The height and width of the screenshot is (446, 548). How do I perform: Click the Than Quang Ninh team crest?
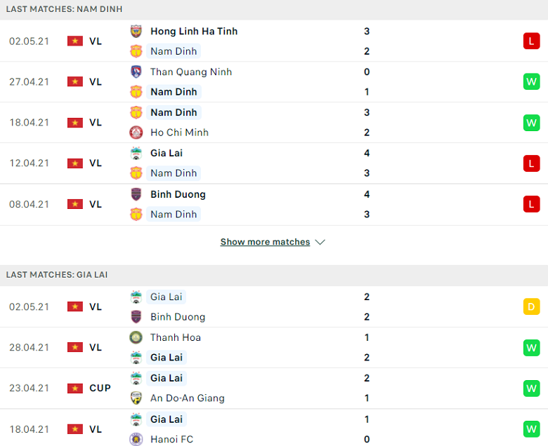[x=136, y=72]
